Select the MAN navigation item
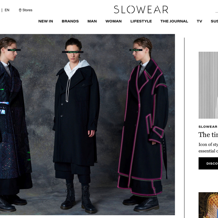Screen dimensions: 218x218 [x=92, y=21]
